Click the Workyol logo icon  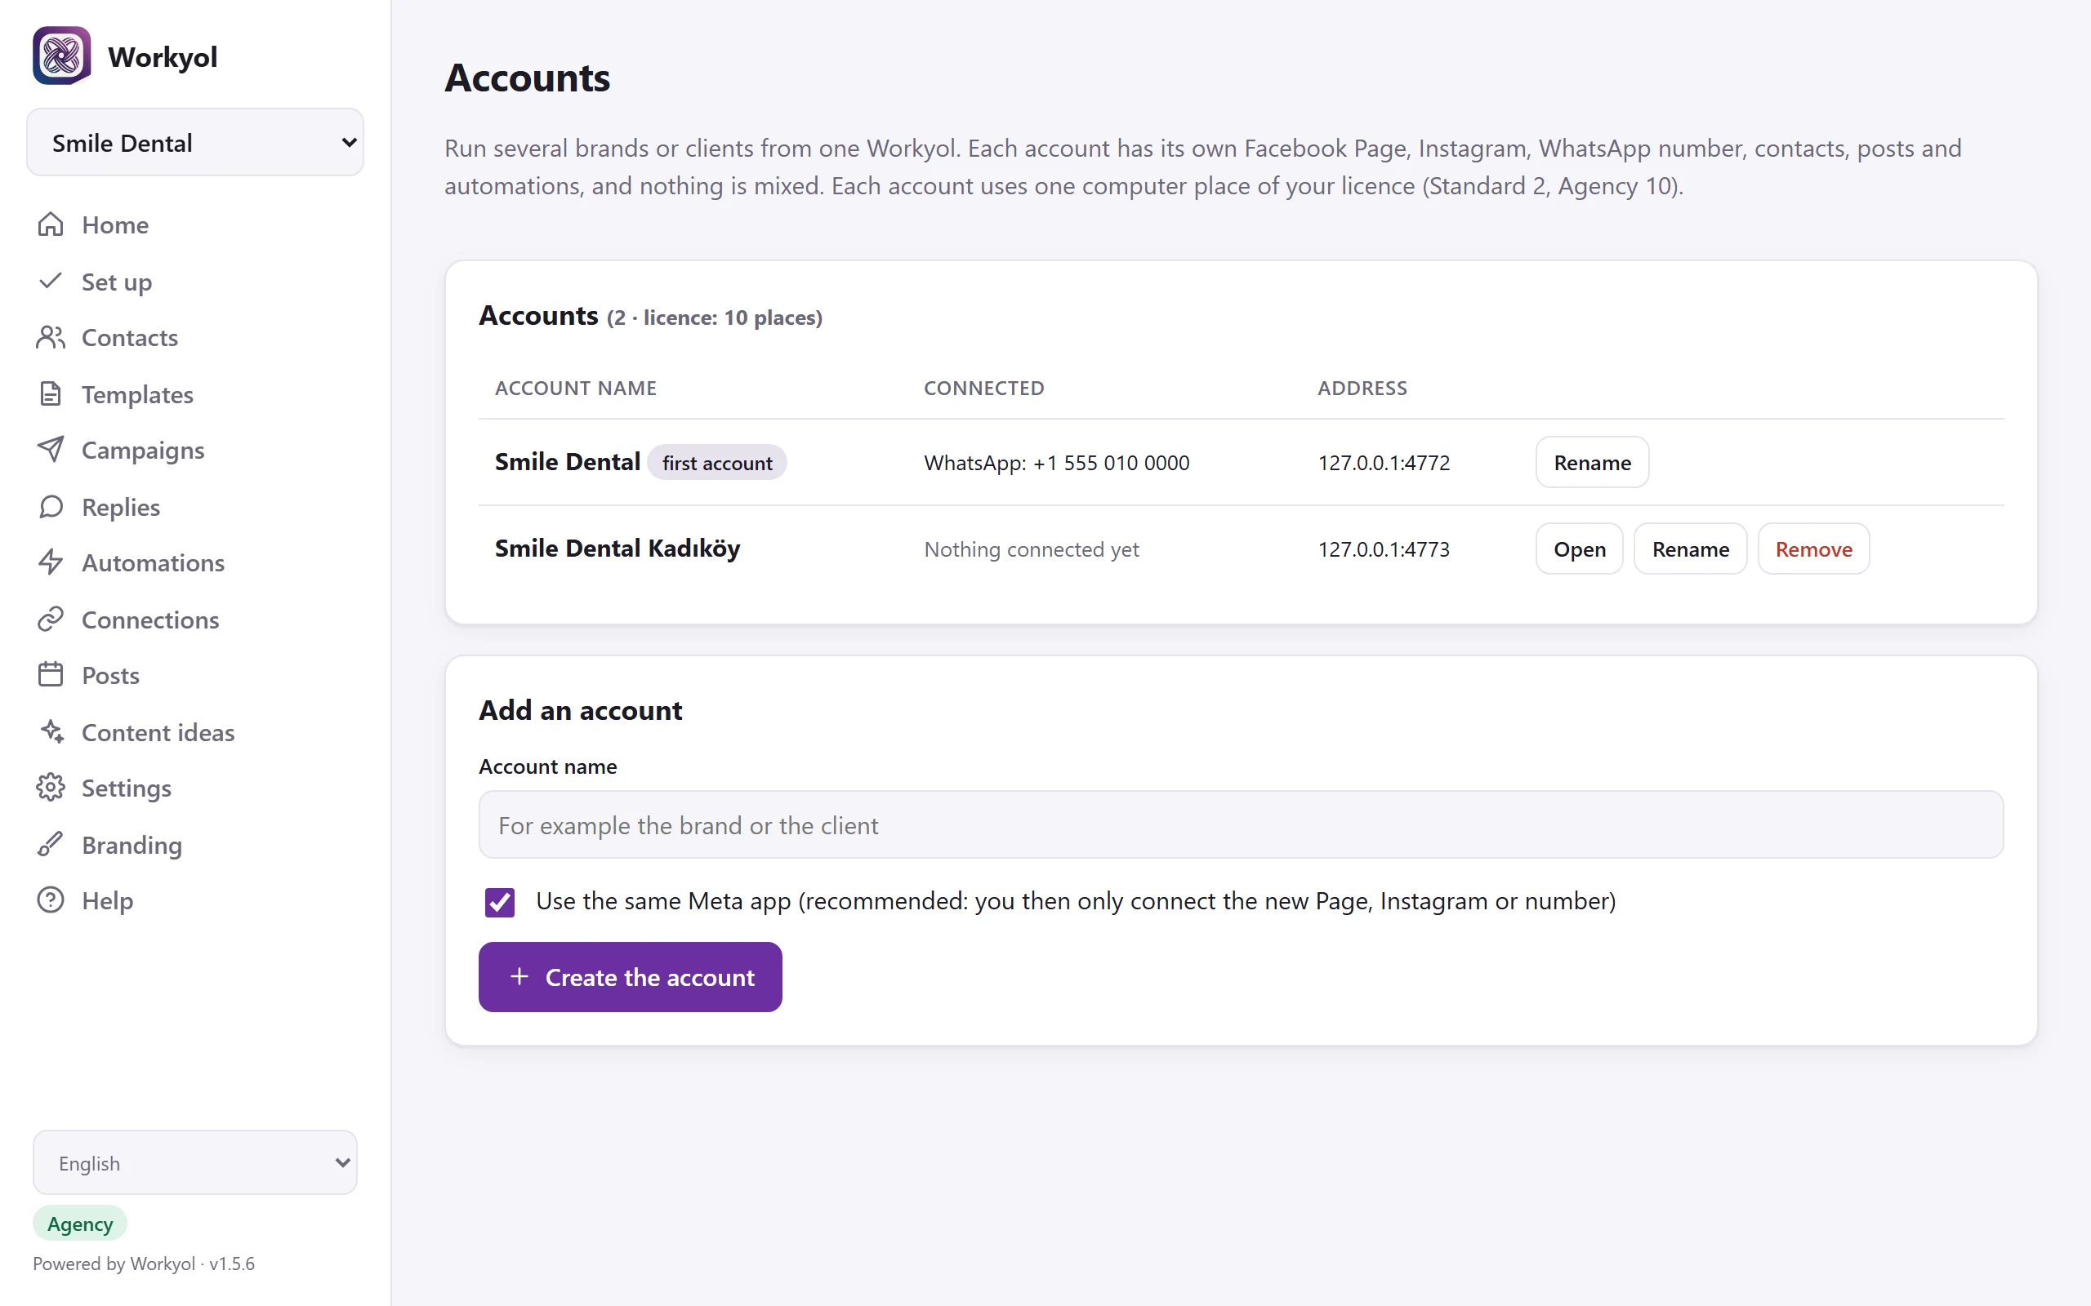point(61,56)
